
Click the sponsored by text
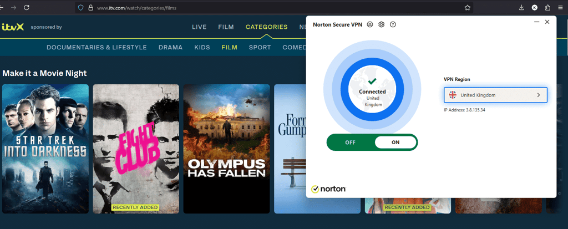coord(46,27)
